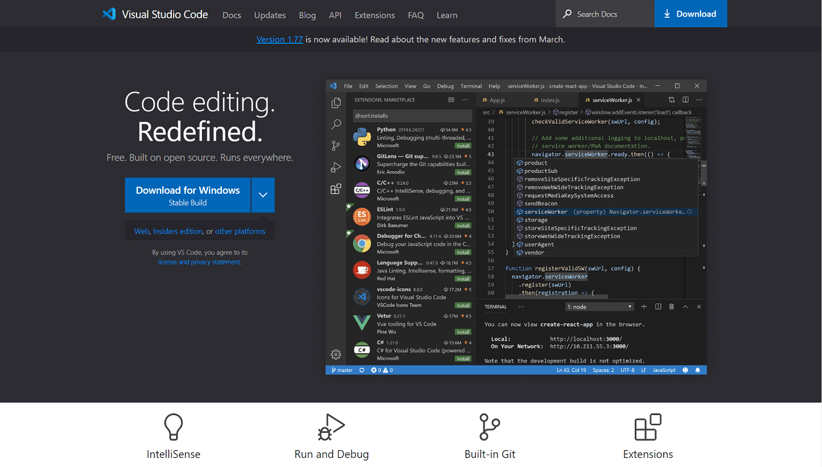
Task: Open Source Control in the screenshot's activity bar
Action: 336,146
